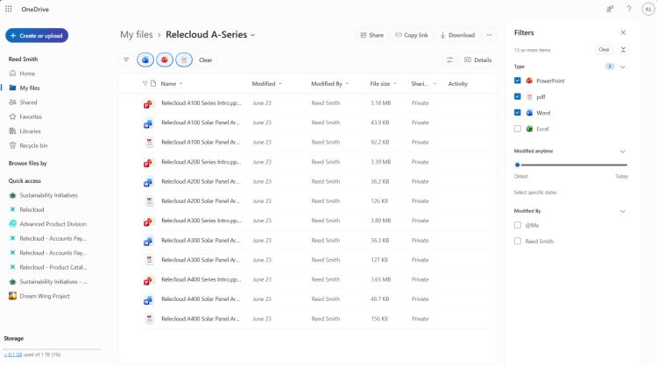Click Select specific dates link

pyautogui.click(x=535, y=193)
